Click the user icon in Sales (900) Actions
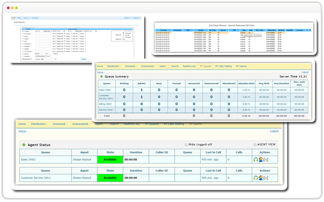 (x=260, y=160)
